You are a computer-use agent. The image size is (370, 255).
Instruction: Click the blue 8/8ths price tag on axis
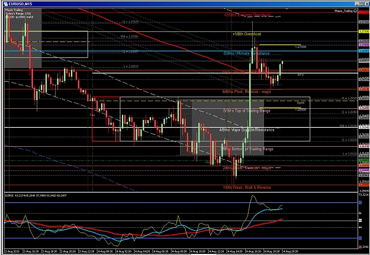coord(364,51)
